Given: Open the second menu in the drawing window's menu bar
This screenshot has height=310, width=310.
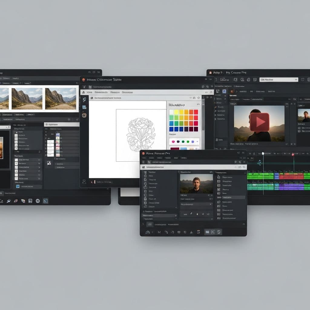Looking at the screenshot, I should (101, 92).
